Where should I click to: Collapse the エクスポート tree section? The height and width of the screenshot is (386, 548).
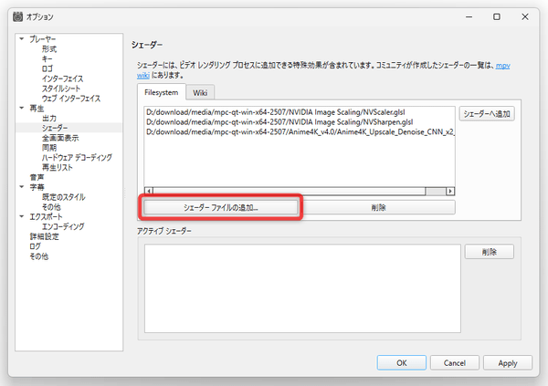[x=22, y=216]
